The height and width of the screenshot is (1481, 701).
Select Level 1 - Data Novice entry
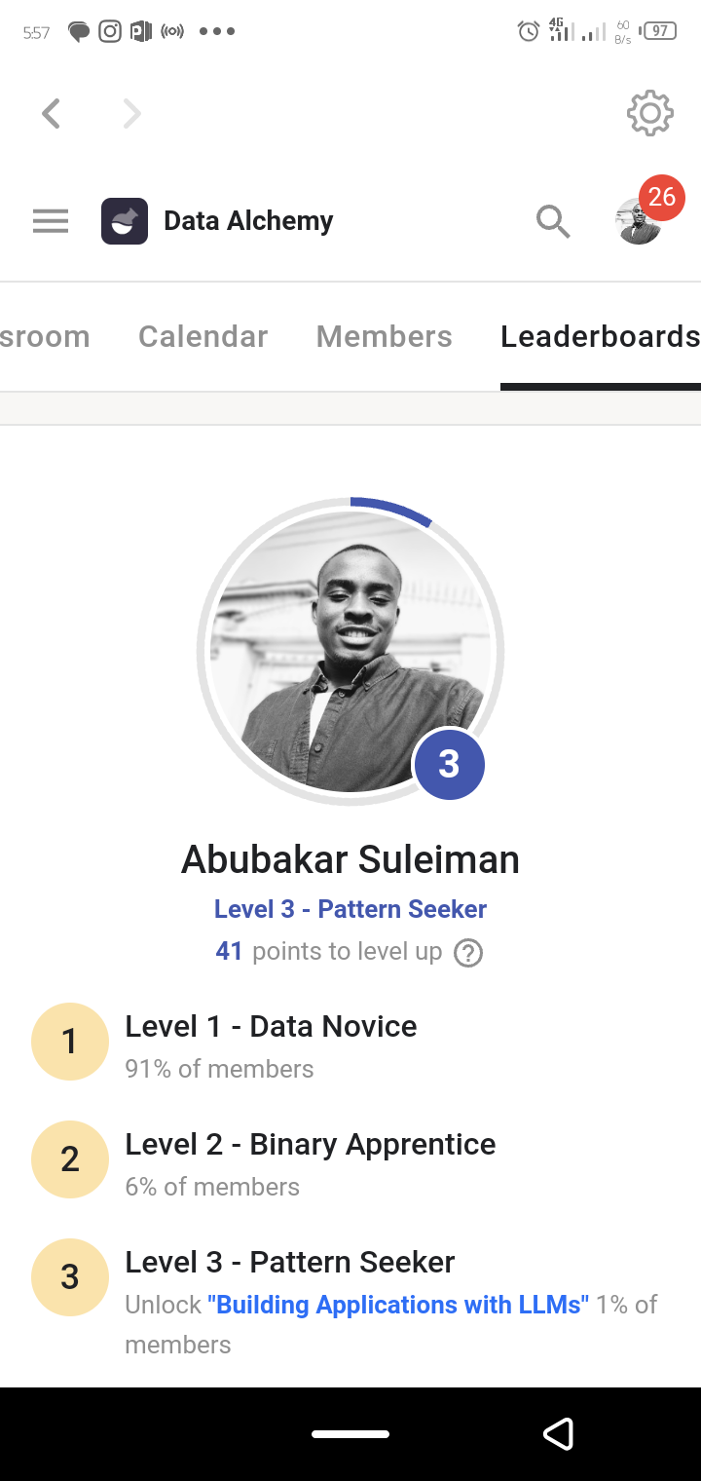[x=270, y=1026]
